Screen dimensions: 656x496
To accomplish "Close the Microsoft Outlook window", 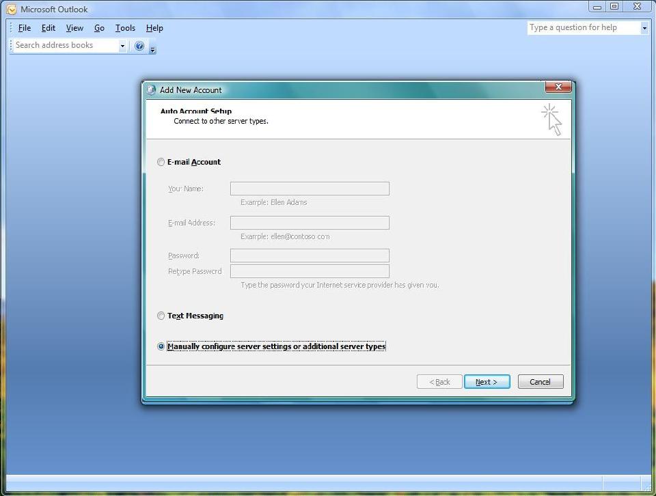I will coord(637,6).
